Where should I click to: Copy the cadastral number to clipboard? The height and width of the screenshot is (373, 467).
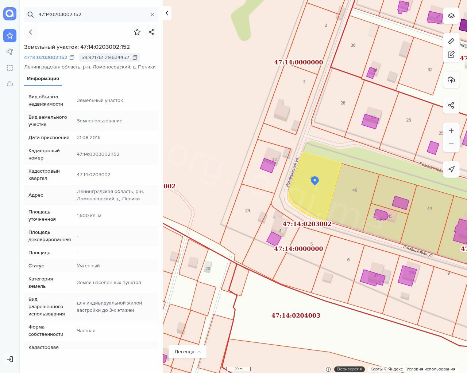pyautogui.click(x=72, y=58)
